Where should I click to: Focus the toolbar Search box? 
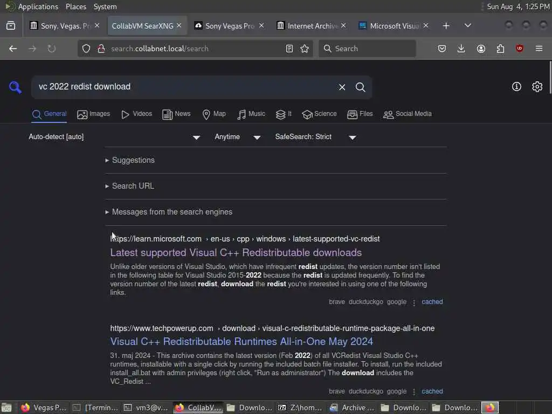click(x=367, y=49)
